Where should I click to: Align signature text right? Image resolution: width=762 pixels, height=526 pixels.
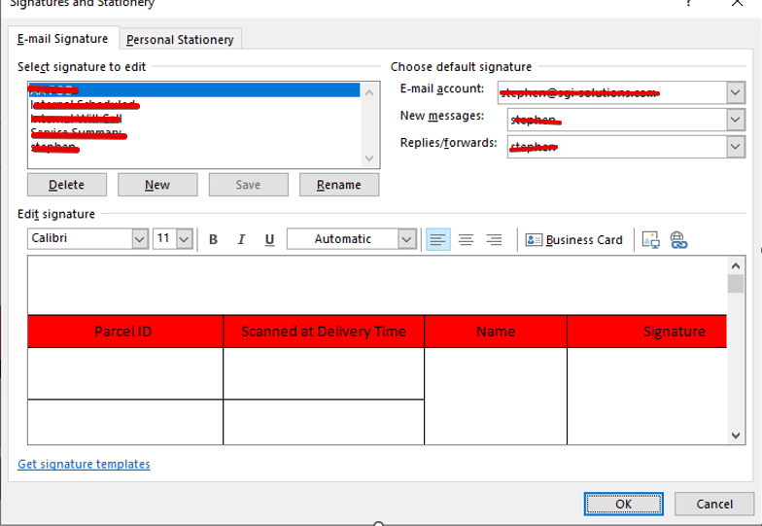(x=494, y=239)
